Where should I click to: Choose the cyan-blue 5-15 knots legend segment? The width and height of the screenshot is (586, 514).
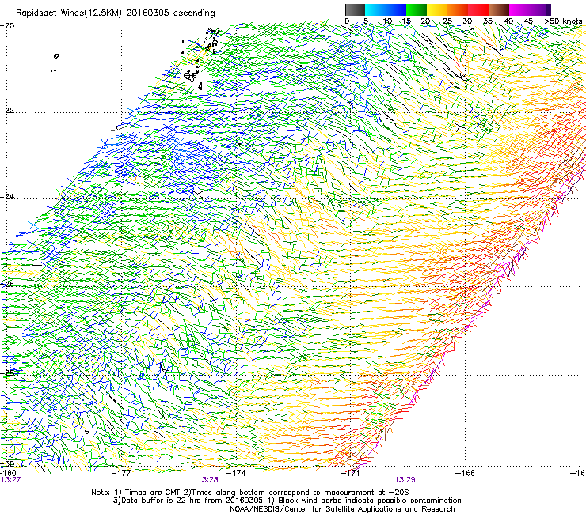(386, 9)
